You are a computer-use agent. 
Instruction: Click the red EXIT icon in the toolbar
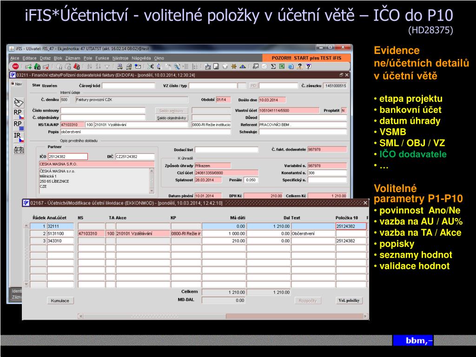point(15,66)
